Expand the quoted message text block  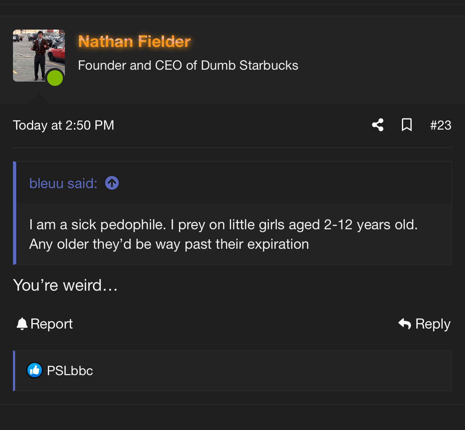pyautogui.click(x=223, y=234)
